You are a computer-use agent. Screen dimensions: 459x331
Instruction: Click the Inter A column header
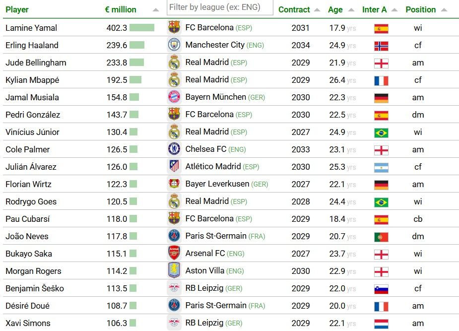pos(375,9)
